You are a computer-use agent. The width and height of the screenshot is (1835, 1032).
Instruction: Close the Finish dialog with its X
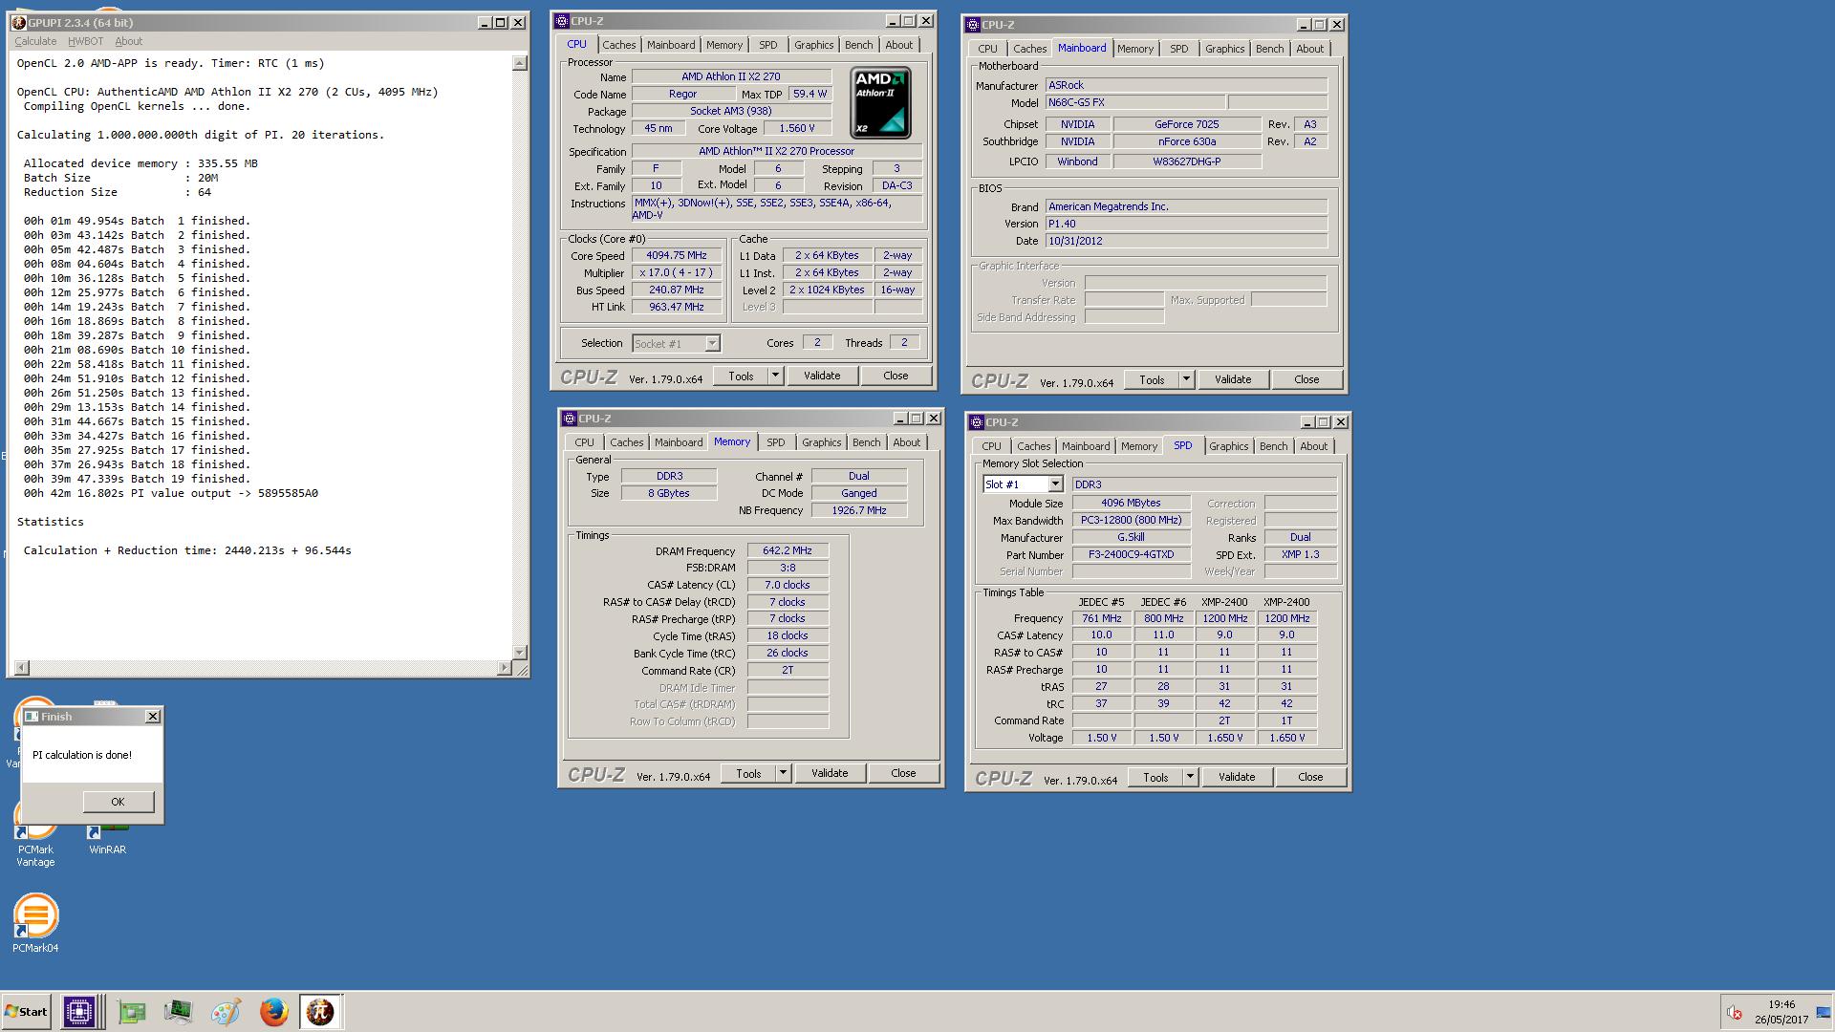point(152,716)
